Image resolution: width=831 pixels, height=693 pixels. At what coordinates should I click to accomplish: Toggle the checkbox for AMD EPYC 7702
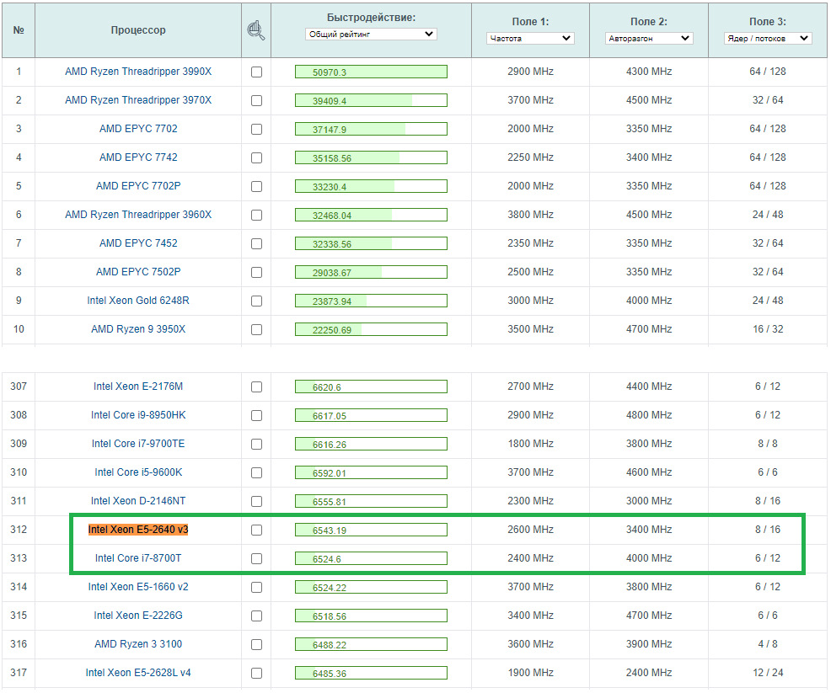click(x=256, y=129)
